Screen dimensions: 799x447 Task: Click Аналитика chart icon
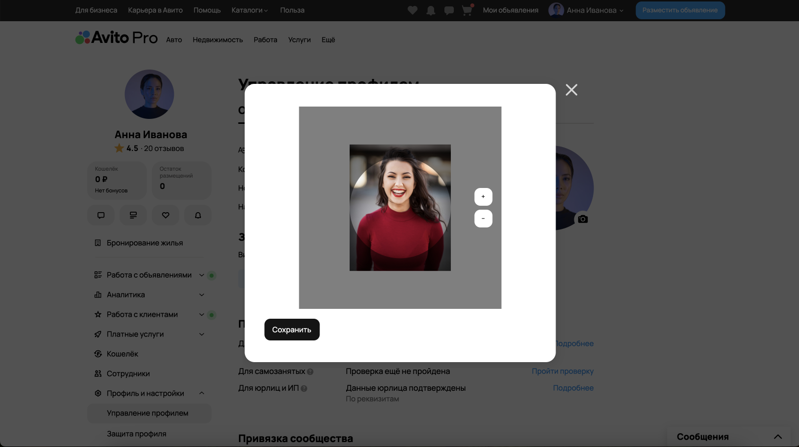tap(98, 295)
